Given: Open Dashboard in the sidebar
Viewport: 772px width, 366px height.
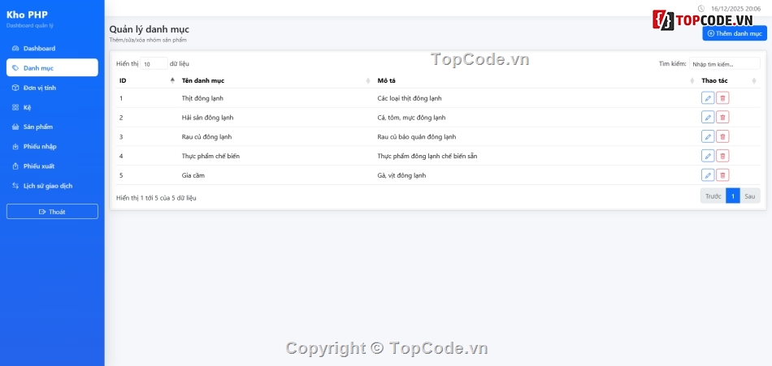Looking at the screenshot, I should coord(39,49).
